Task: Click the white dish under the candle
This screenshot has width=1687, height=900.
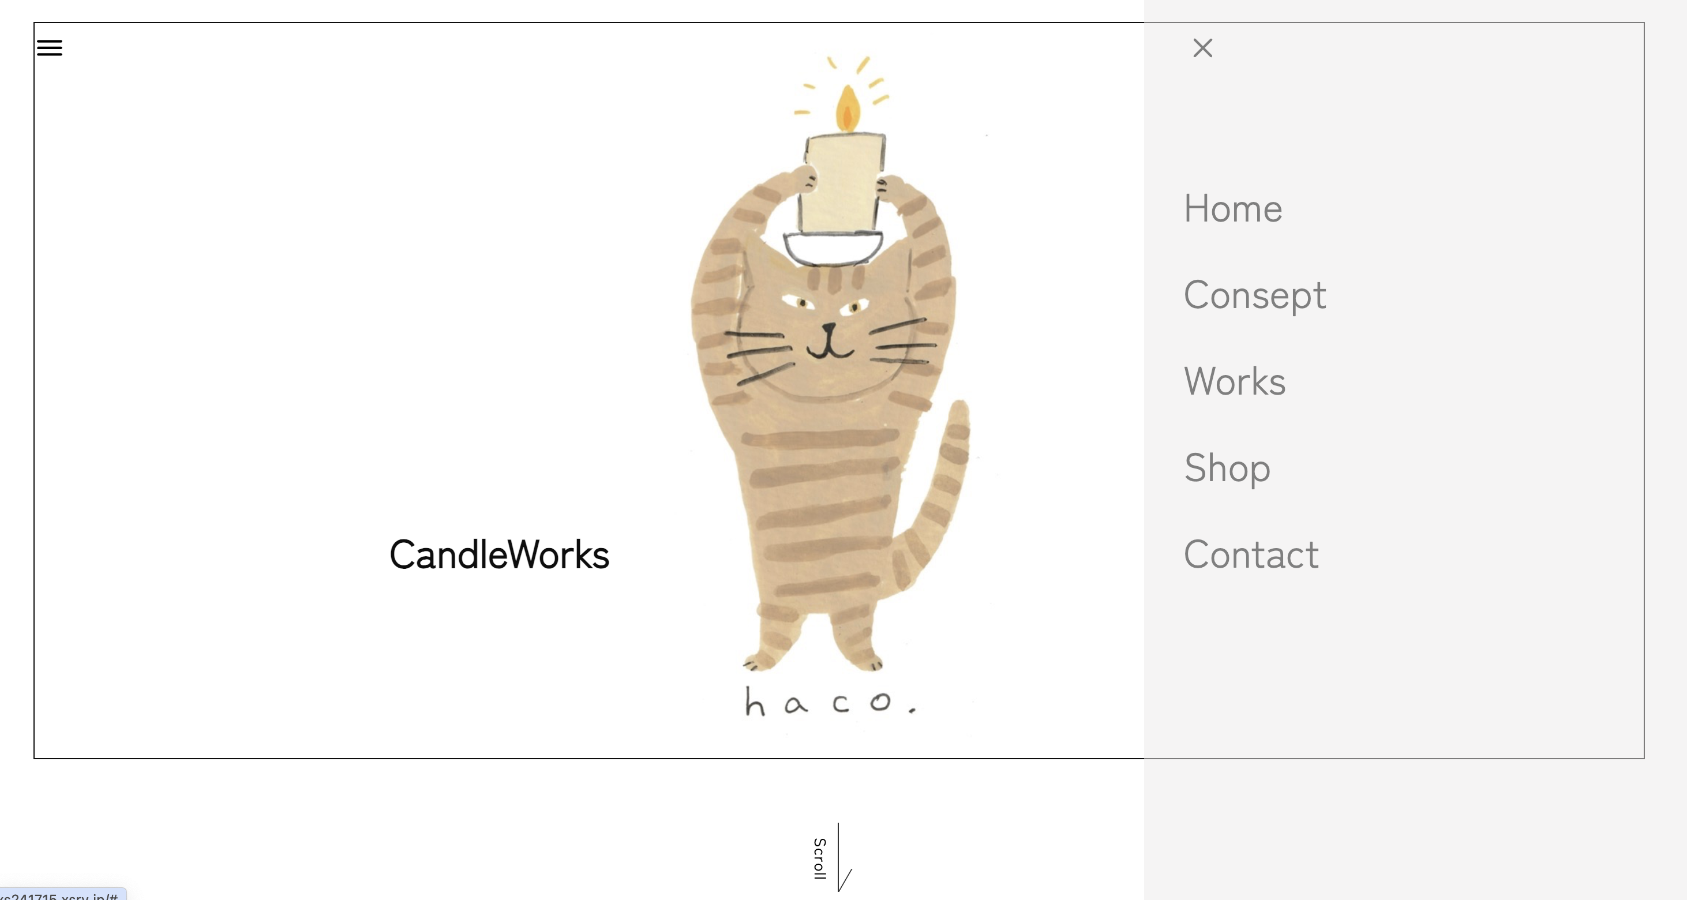Action: (x=833, y=248)
